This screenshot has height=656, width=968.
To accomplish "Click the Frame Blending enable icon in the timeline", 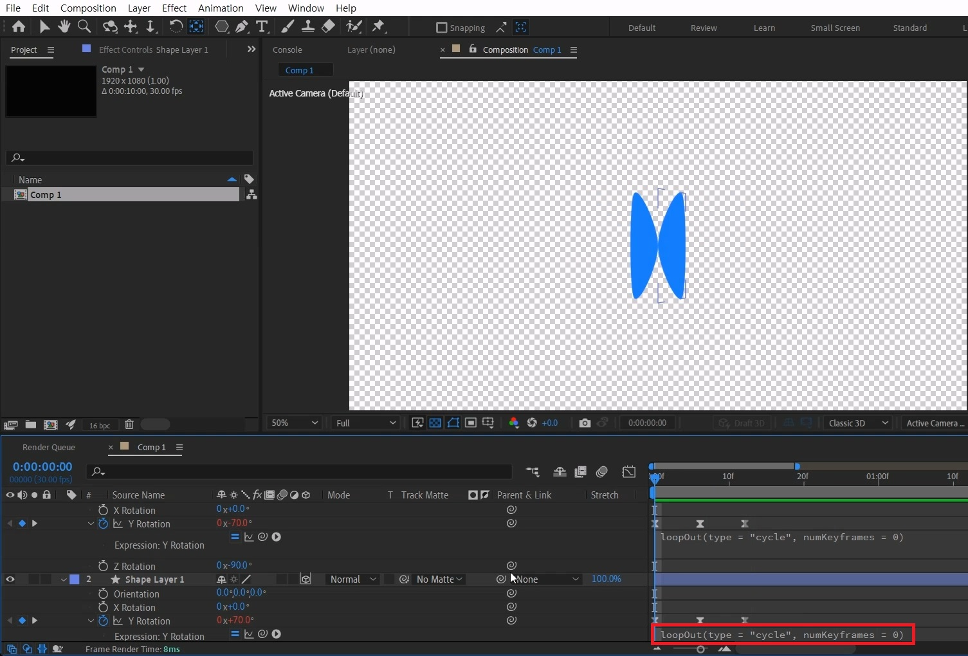I will [580, 471].
